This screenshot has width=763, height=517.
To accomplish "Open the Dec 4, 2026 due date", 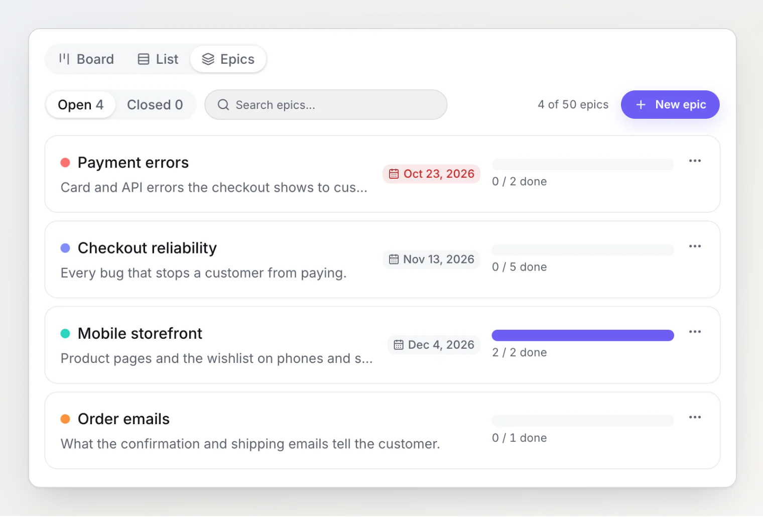I will click(x=434, y=345).
